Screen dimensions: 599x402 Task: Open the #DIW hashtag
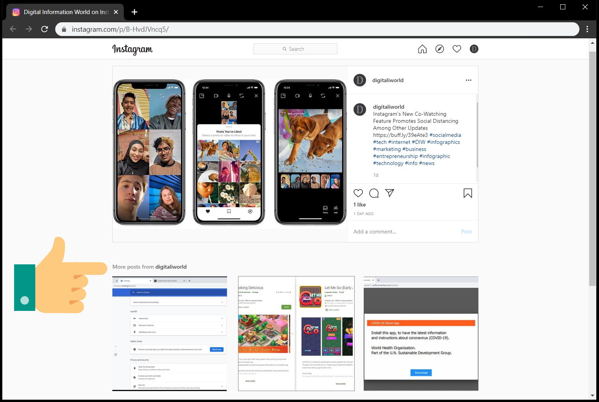[419, 142]
